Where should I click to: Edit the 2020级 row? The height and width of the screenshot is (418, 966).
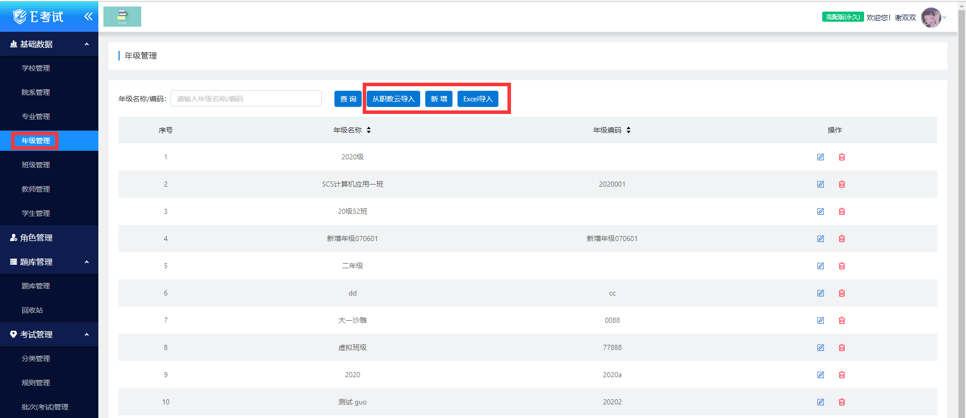click(821, 157)
